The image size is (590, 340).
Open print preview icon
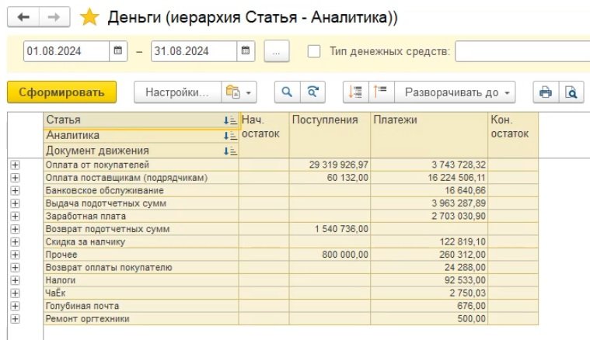coord(571,92)
